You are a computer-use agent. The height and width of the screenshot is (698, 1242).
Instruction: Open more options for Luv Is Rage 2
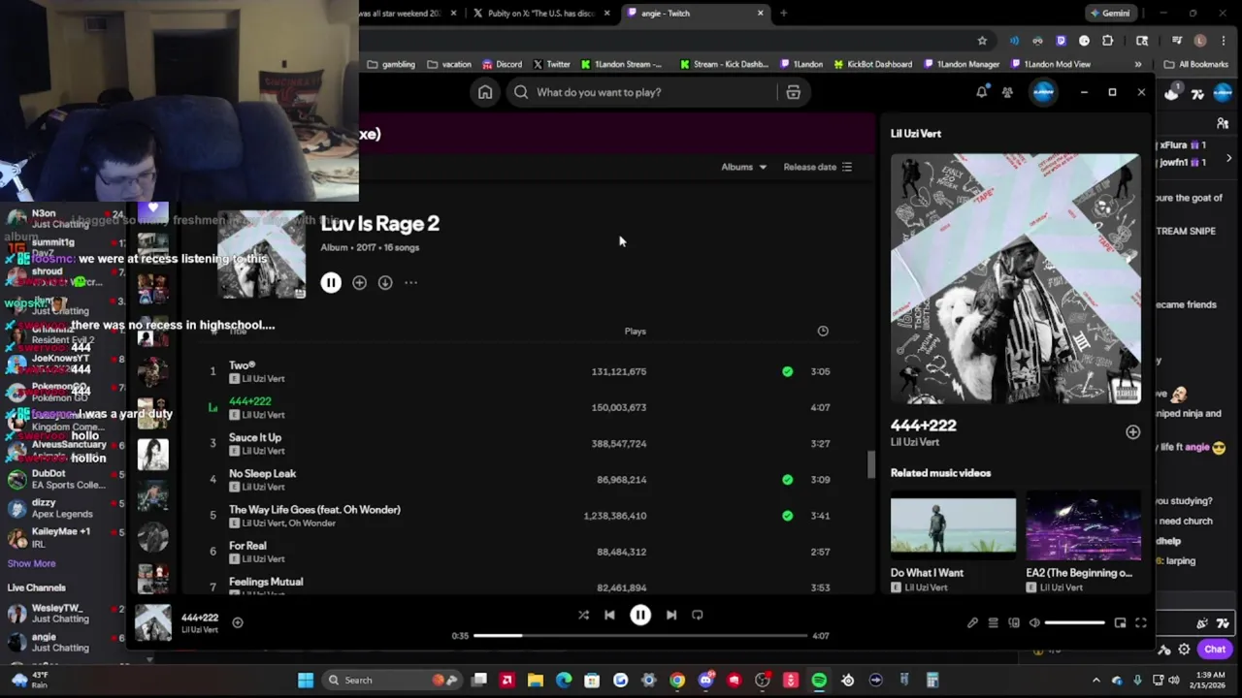(410, 282)
